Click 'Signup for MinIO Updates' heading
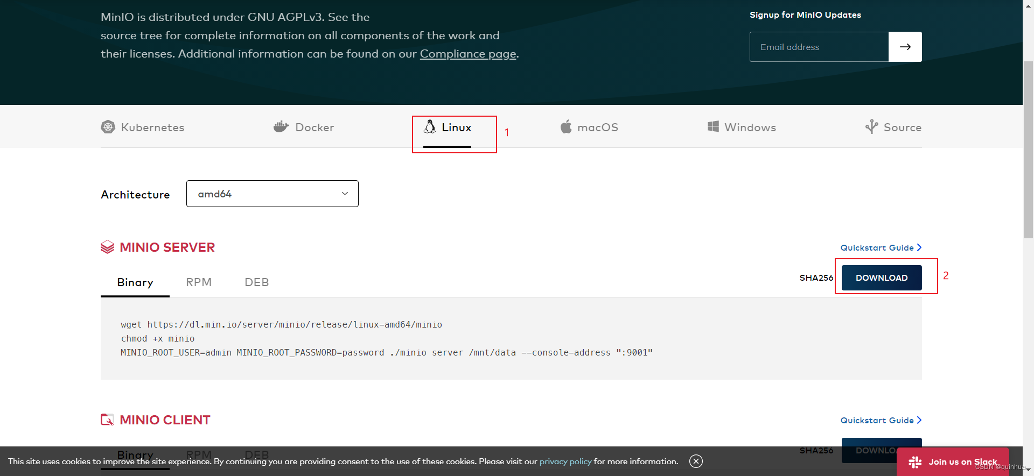 point(805,15)
